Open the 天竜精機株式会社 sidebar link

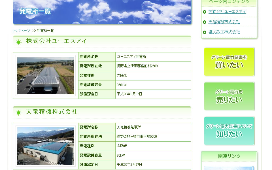(x=224, y=22)
